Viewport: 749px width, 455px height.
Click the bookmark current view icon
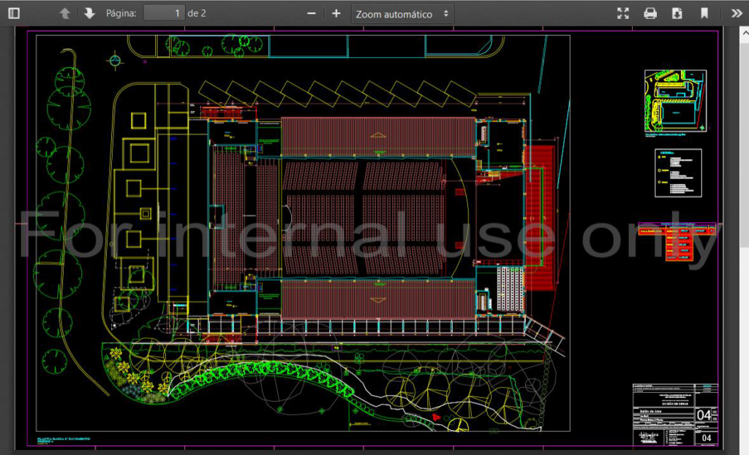[x=704, y=13]
